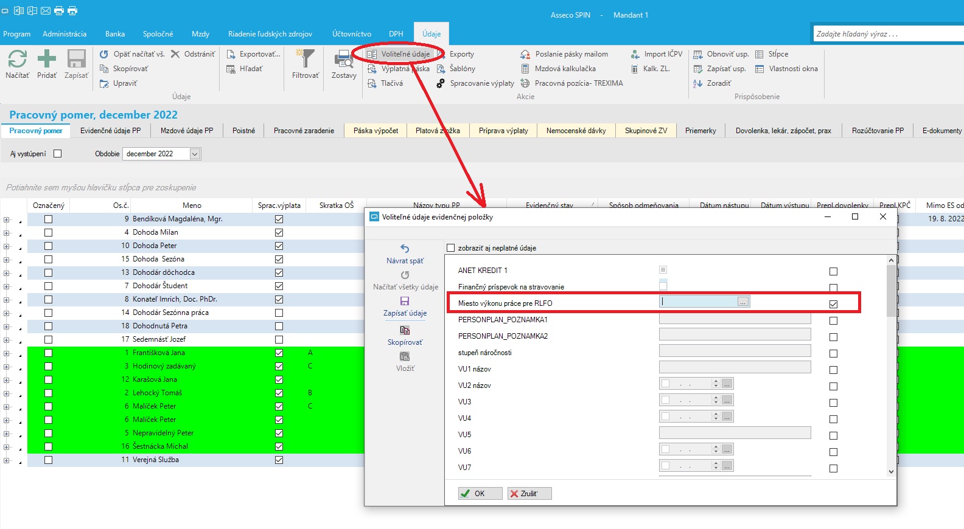Open the Účtovníctvo menu
This screenshot has height=529, width=964.
pos(352,34)
